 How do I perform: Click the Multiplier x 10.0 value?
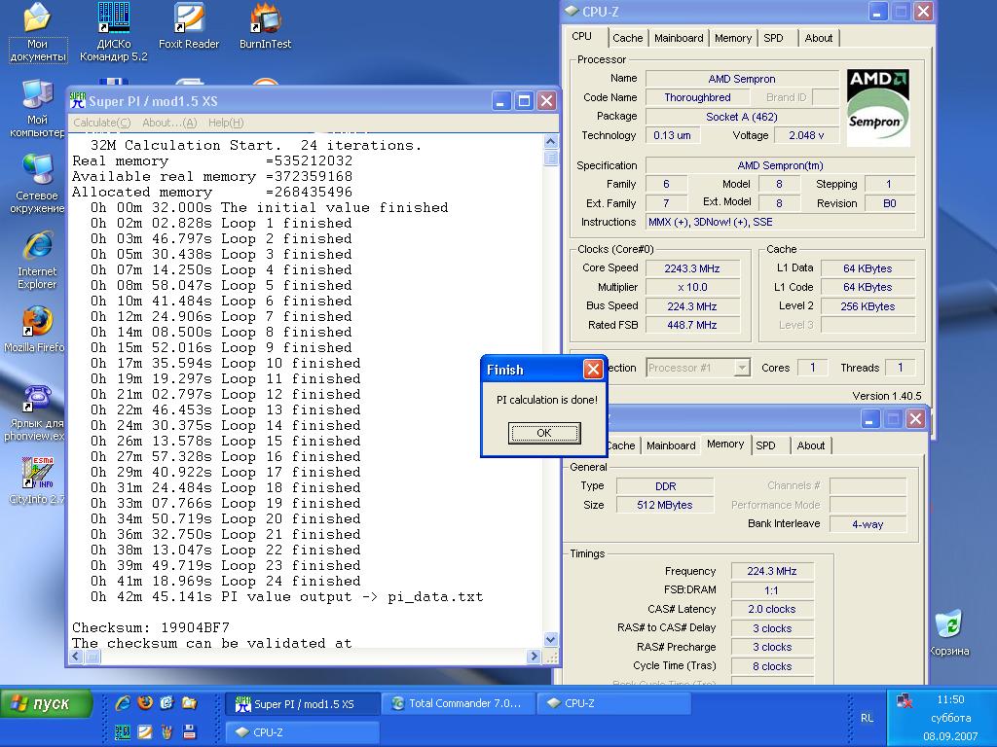tap(692, 287)
